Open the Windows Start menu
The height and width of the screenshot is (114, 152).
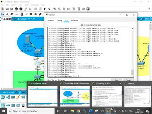[3, 111]
